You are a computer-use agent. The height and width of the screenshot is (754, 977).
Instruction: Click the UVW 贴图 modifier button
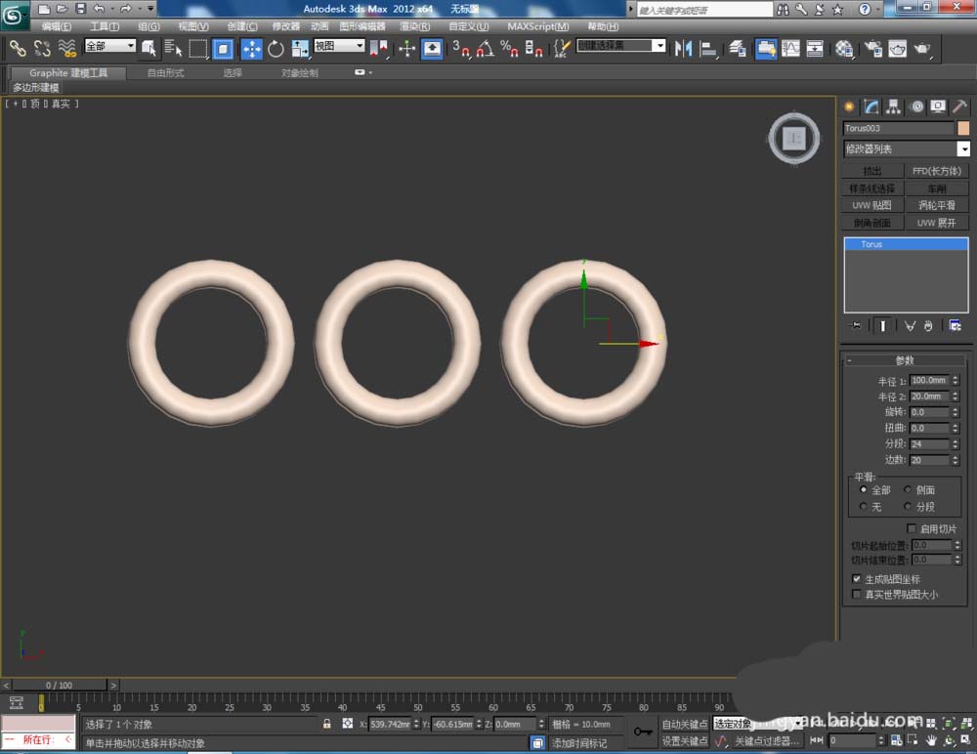(x=871, y=205)
